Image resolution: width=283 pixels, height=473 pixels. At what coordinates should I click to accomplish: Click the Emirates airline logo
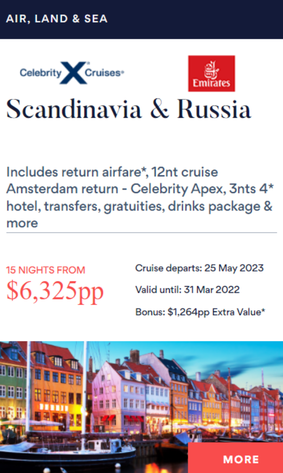[x=211, y=73]
